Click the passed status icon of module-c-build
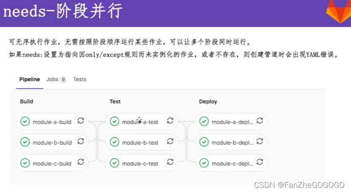Screen dimensions: 351x192 tap(25, 163)
